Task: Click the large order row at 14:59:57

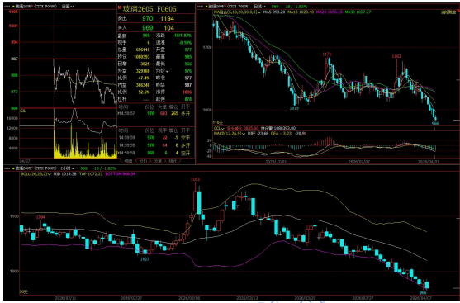Action: [x=154, y=113]
